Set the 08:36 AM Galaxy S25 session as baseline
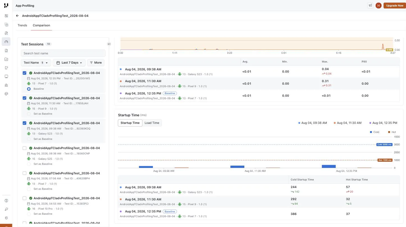 click(x=29, y=164)
